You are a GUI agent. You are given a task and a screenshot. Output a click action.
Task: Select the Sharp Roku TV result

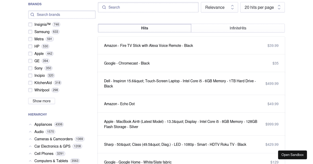[191, 144]
